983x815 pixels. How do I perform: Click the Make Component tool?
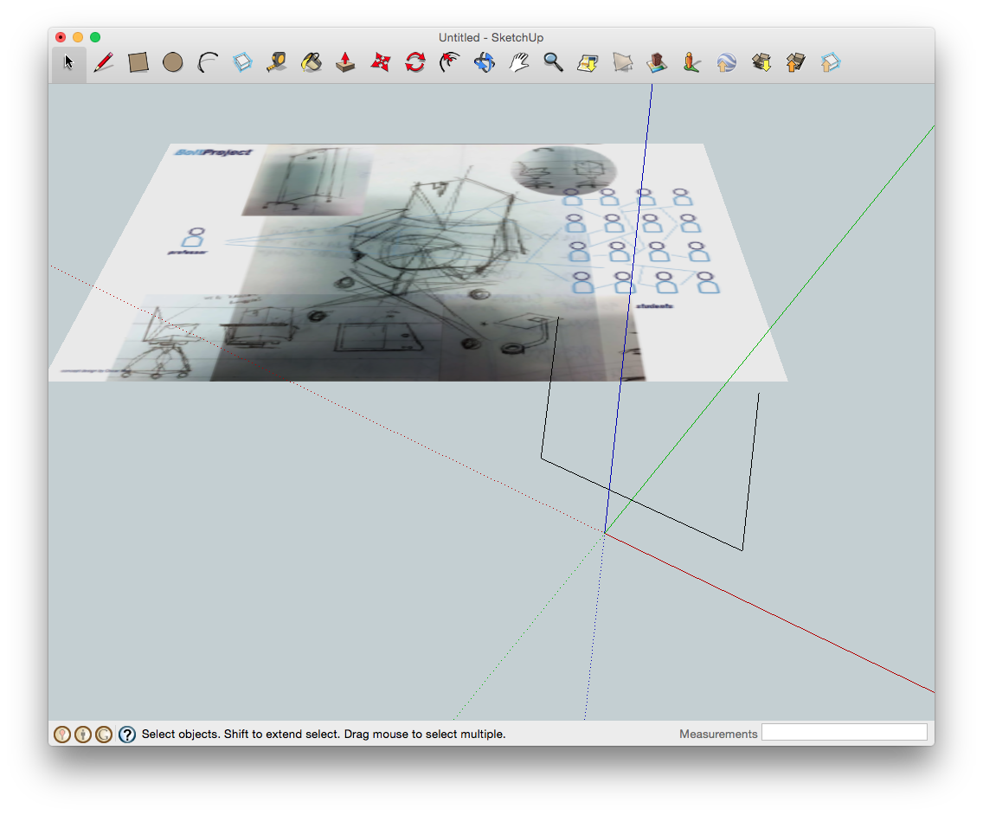click(242, 62)
